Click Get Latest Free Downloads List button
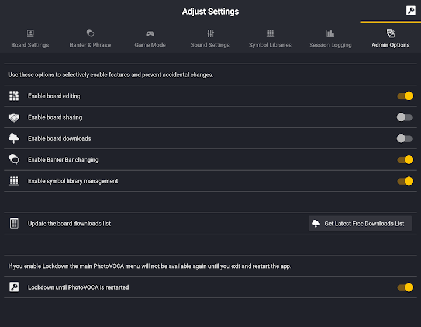The image size is (421, 327). tap(360, 223)
